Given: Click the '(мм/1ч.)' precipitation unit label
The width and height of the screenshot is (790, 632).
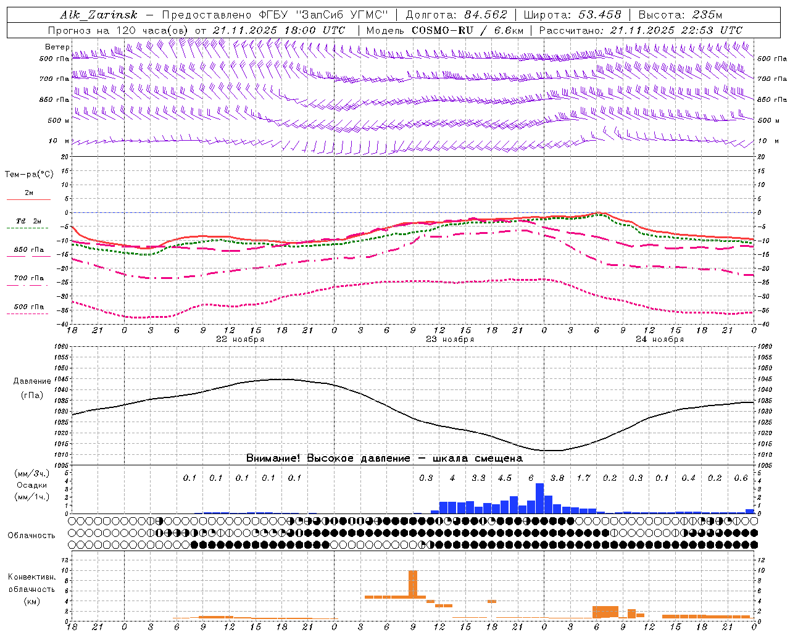Looking at the screenshot, I should point(31,497).
